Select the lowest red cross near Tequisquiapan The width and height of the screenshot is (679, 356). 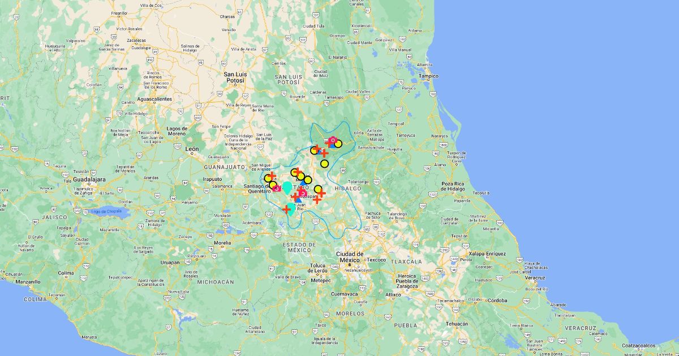click(x=317, y=199)
